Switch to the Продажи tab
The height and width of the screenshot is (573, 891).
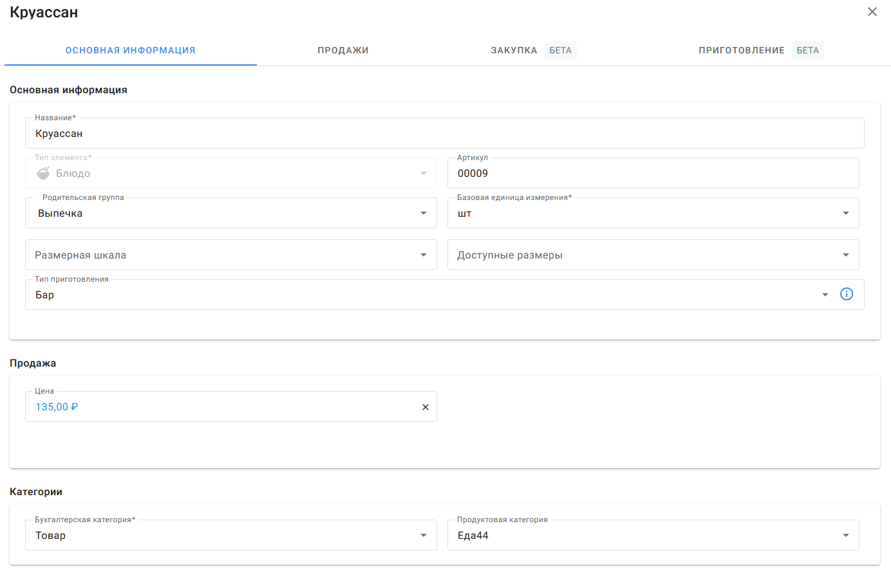[x=342, y=50]
